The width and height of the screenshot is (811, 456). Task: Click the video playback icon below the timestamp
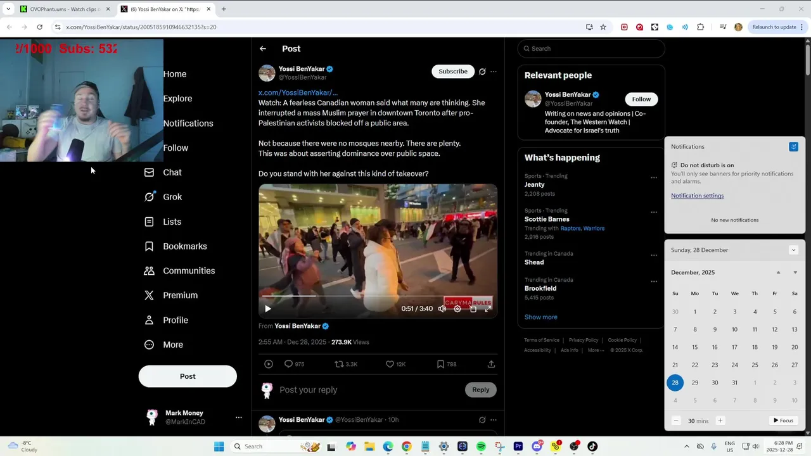[x=269, y=364]
